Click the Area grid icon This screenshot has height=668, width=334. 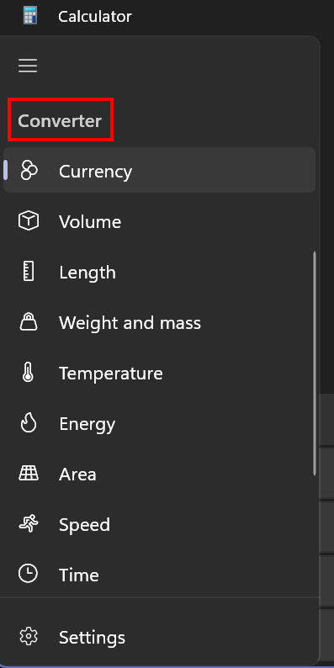click(29, 474)
